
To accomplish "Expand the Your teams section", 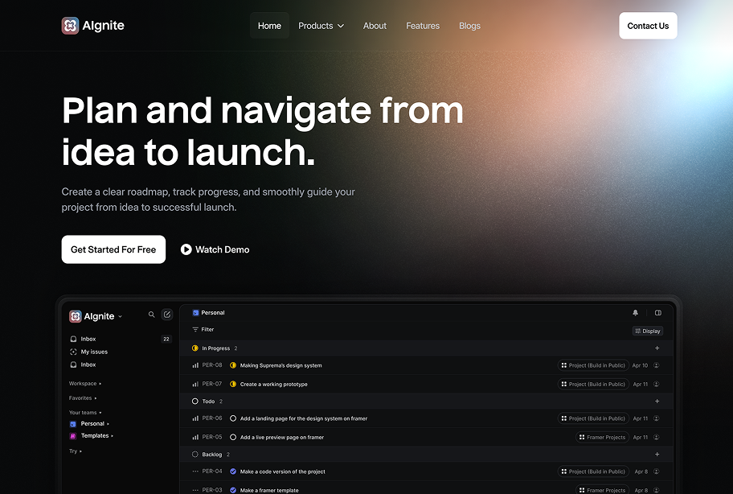I will tap(83, 412).
